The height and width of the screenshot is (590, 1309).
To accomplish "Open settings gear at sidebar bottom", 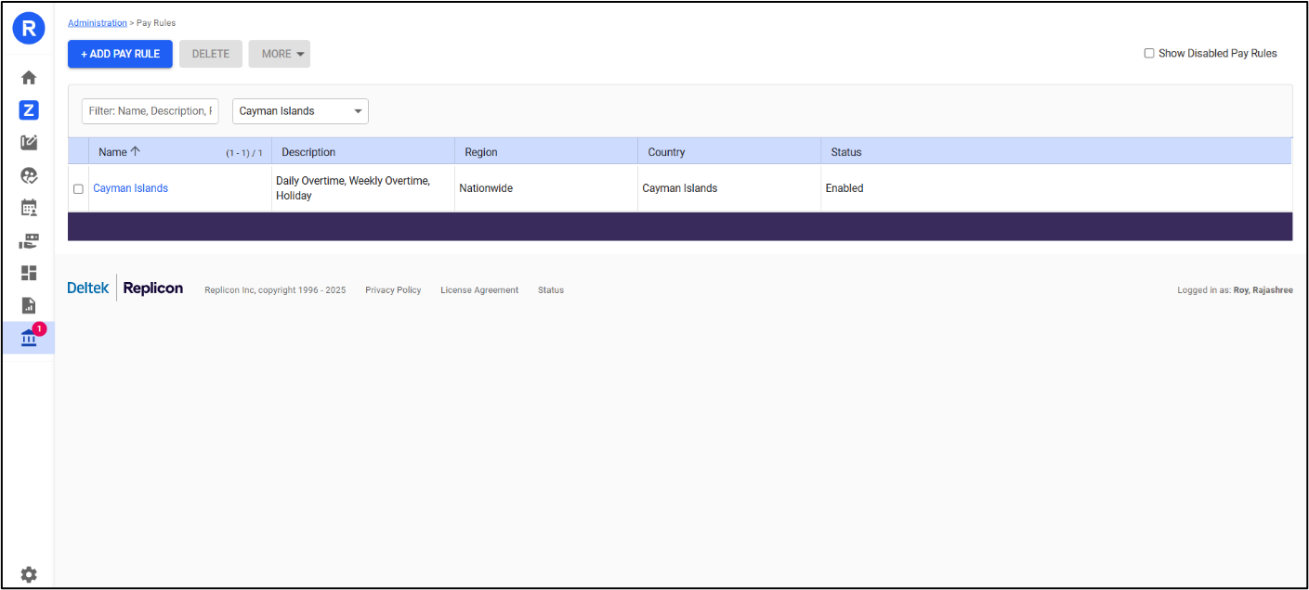I will point(29,574).
